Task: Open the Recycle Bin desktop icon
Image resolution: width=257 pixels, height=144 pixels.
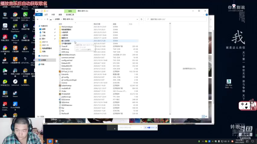Action: coord(5,15)
